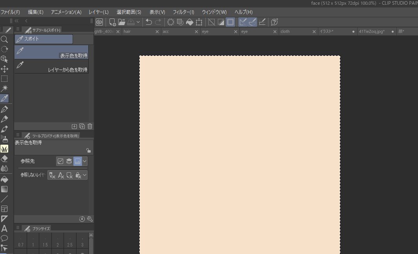Screen dimensions: 418x254
Task: Open the アニメーション(A) menu
Action: coord(66,12)
